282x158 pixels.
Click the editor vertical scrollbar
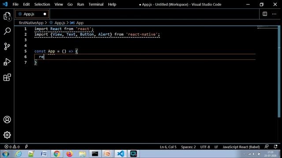(x=279, y=72)
